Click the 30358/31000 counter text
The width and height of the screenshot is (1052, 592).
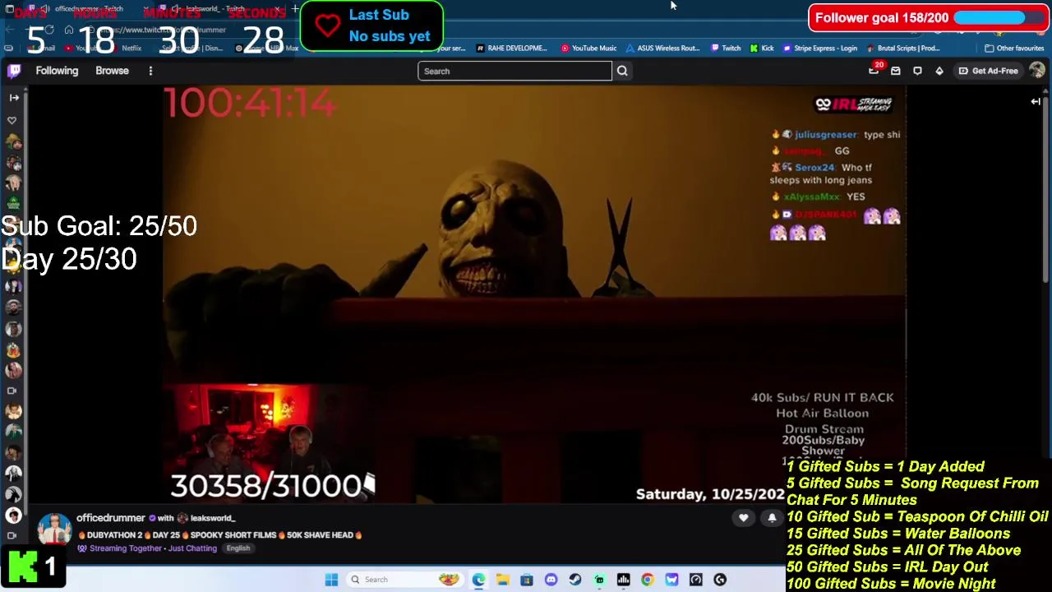pyautogui.click(x=265, y=486)
